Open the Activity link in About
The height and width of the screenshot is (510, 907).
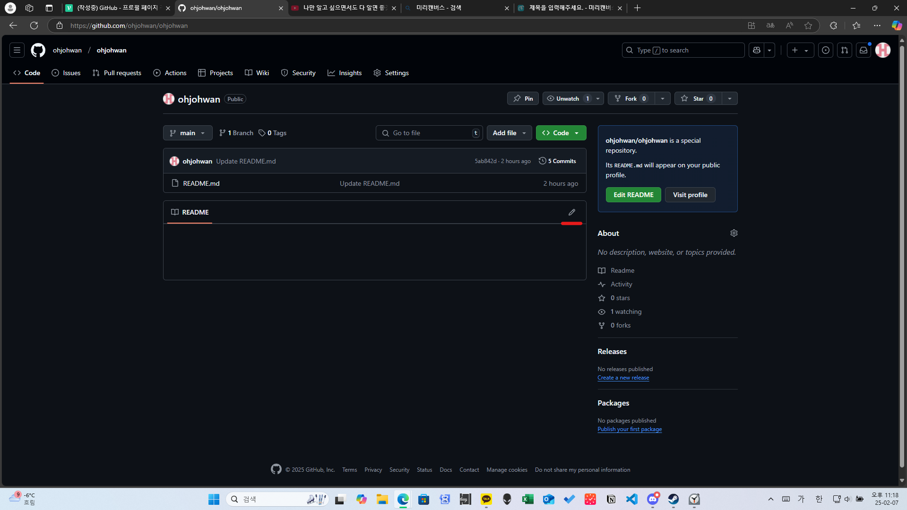coord(621,284)
